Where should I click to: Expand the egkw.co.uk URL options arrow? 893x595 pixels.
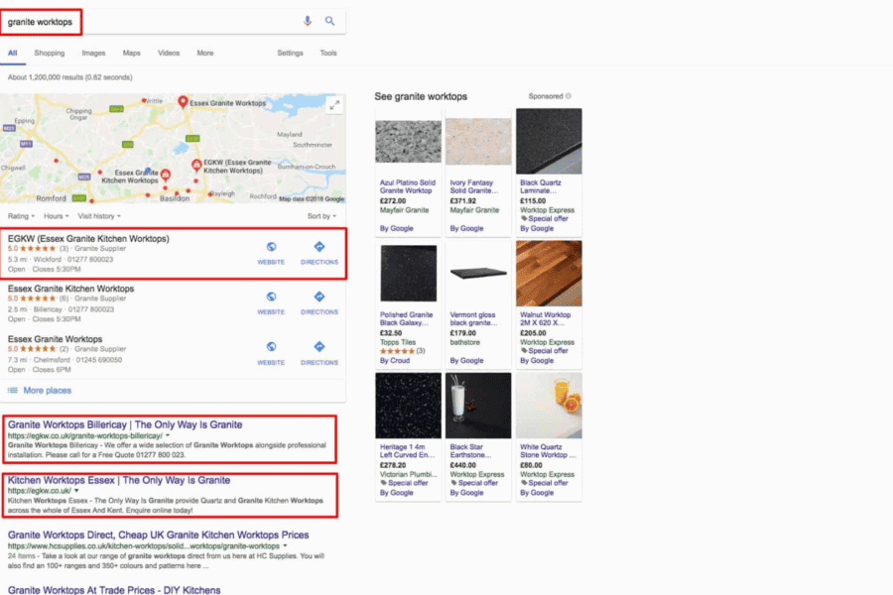[x=76, y=491]
